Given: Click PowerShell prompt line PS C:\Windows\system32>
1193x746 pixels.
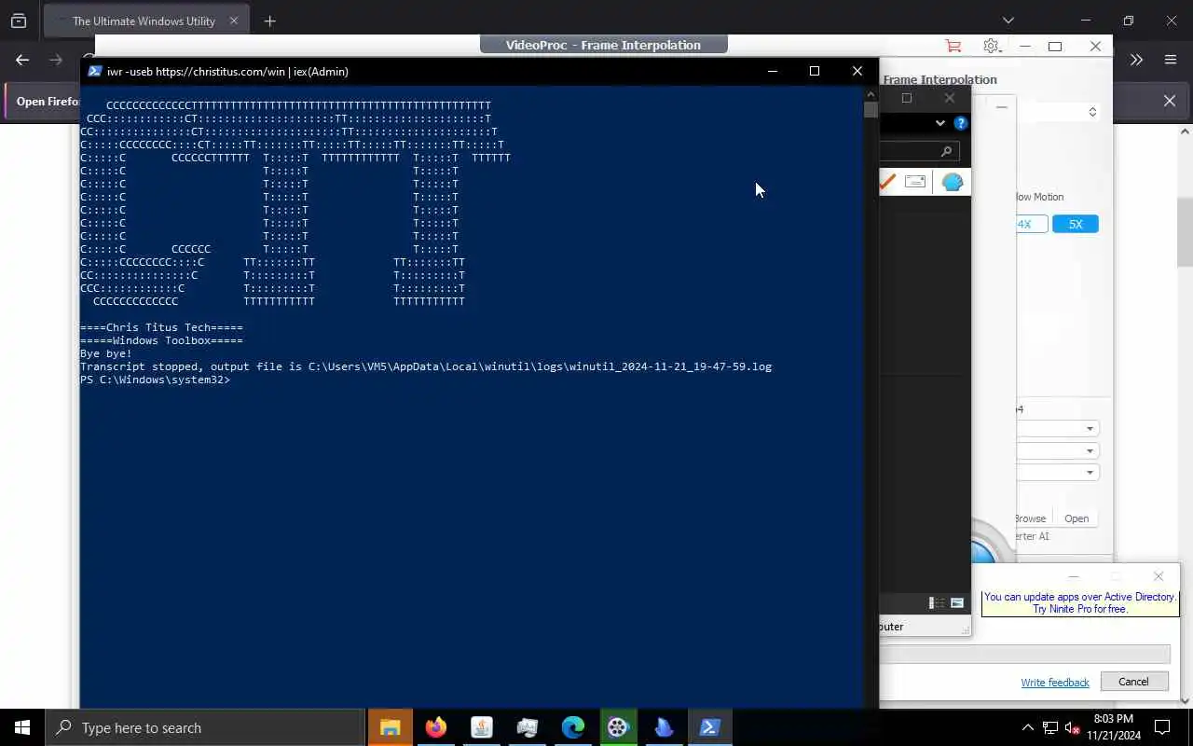Looking at the screenshot, I should click(155, 380).
